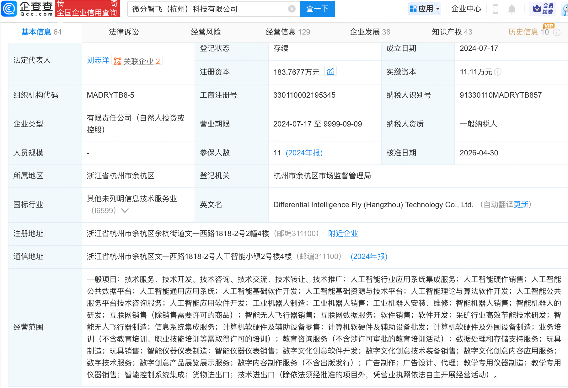Click 更新 link for English name translation

521,205
